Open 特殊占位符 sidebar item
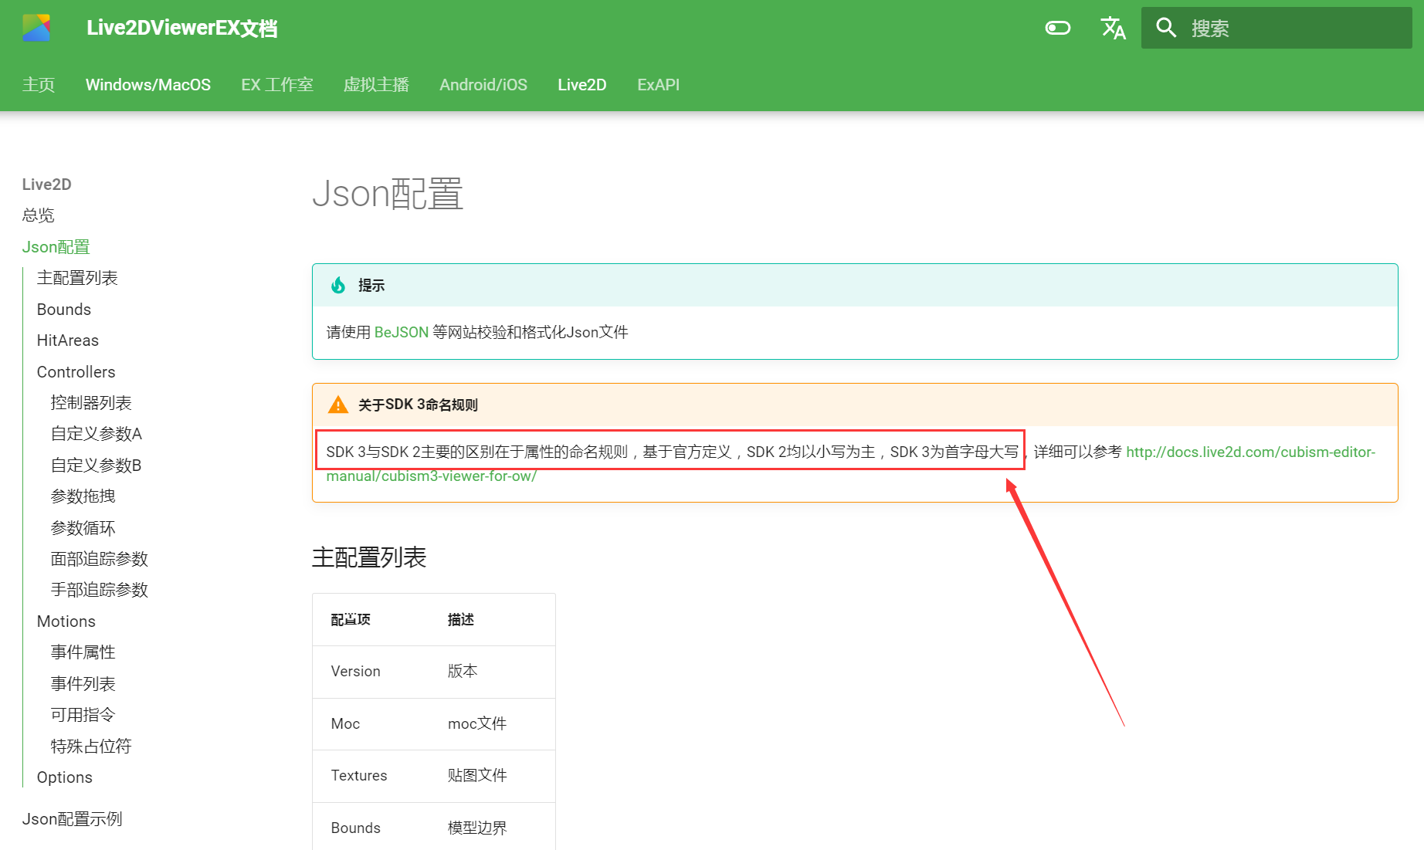This screenshot has width=1424, height=850. (x=91, y=747)
